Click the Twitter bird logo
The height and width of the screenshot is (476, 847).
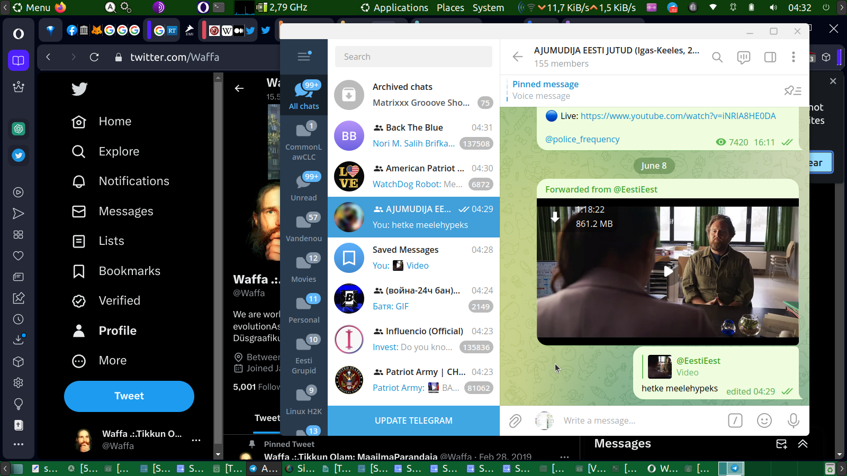click(x=79, y=89)
